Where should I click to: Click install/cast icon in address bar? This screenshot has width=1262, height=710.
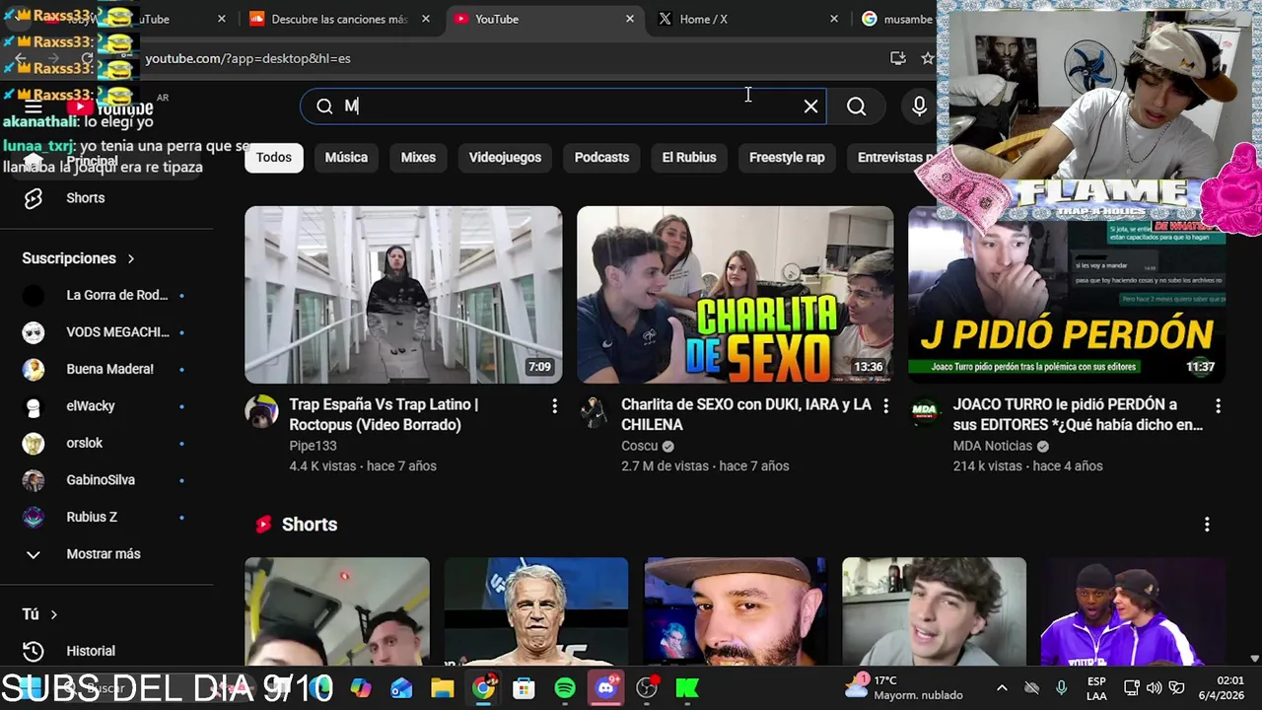pyautogui.click(x=897, y=58)
